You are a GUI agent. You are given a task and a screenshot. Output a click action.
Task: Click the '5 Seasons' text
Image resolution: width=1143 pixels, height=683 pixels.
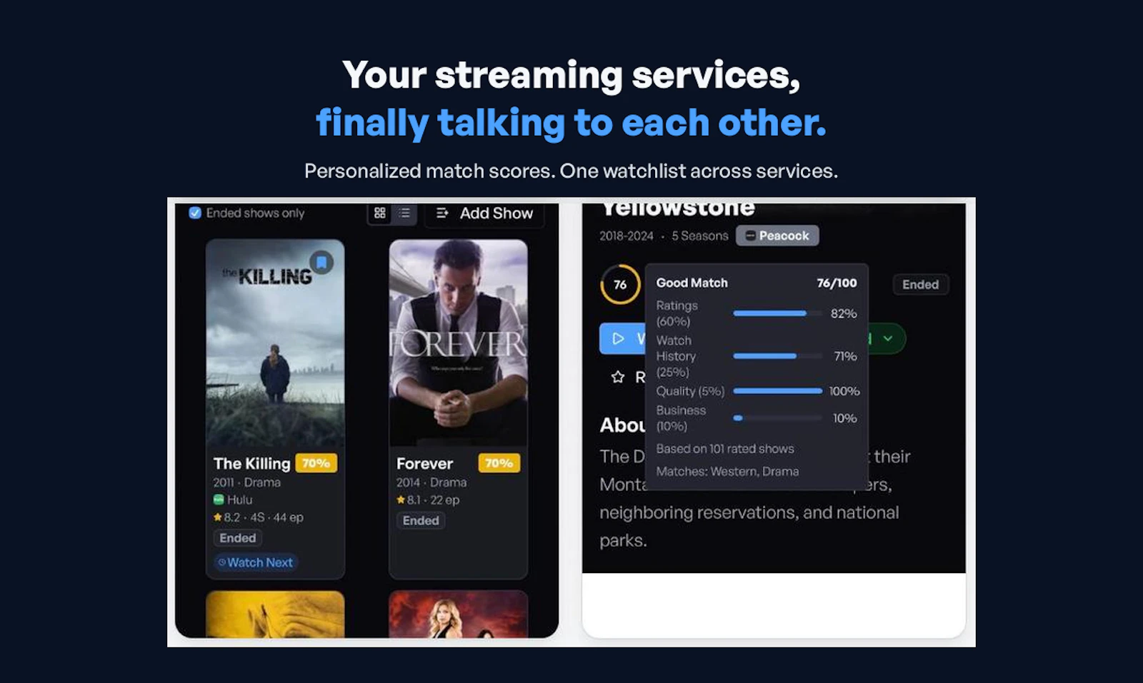700,236
